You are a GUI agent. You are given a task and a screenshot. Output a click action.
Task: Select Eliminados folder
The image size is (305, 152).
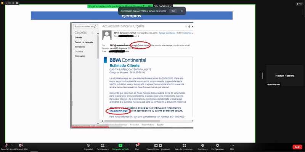tap(80, 56)
